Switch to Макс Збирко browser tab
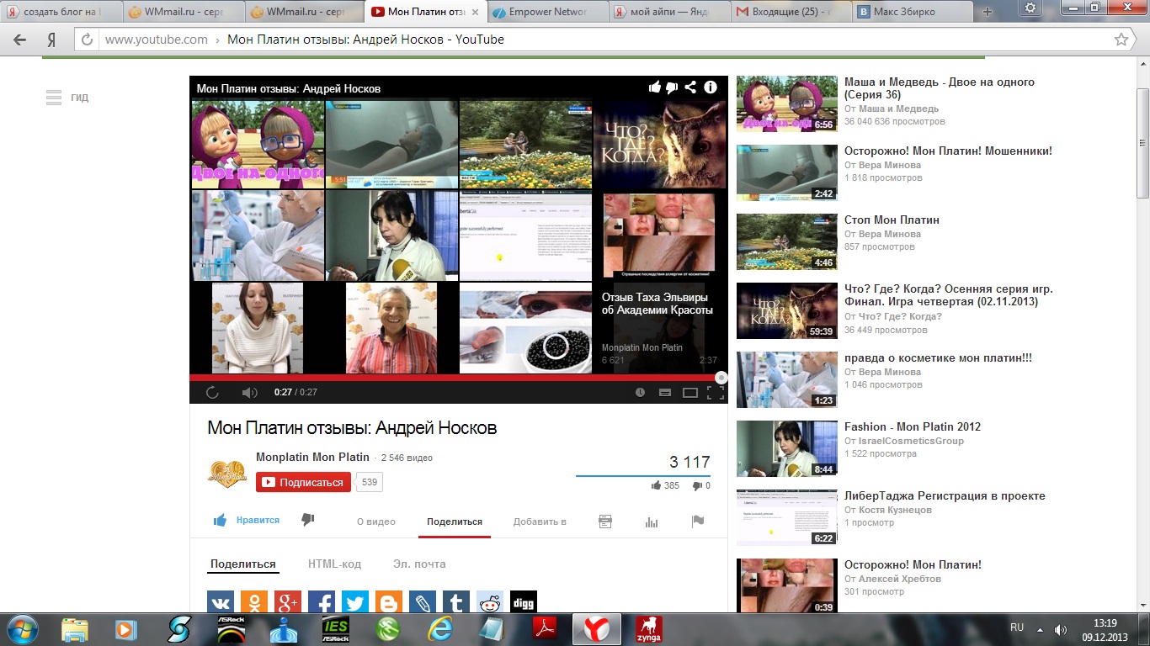This screenshot has height=646, width=1150. pyautogui.click(x=914, y=12)
